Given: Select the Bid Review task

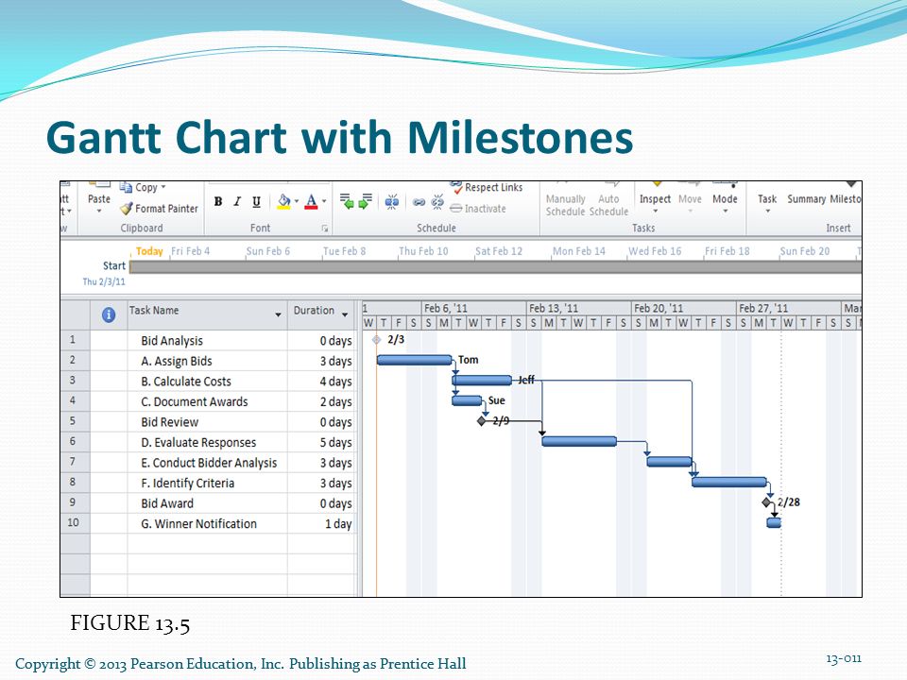Looking at the screenshot, I should pos(169,421).
